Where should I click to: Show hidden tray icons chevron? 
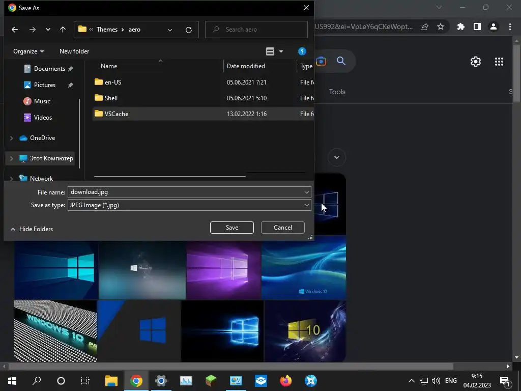pos(411,381)
